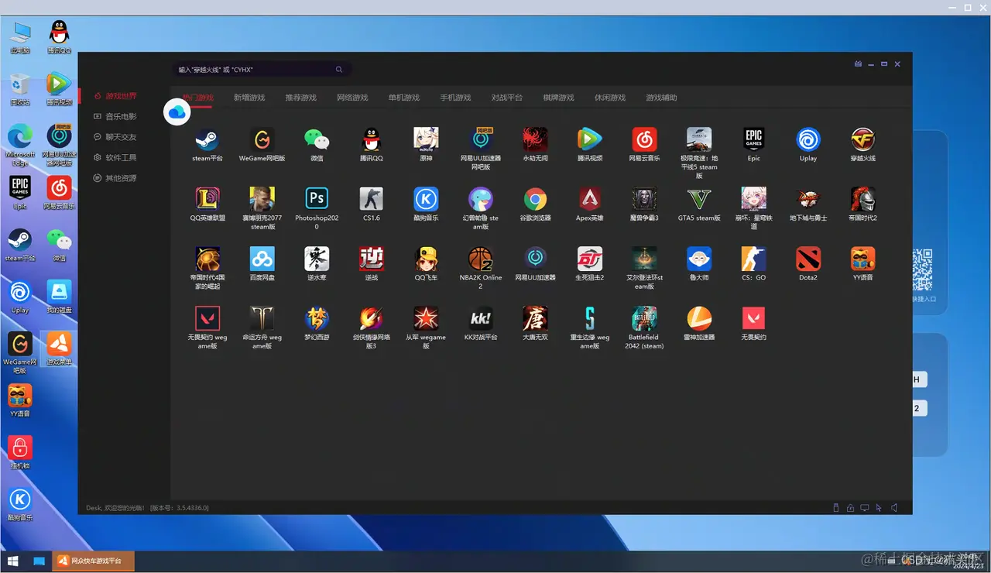
Task: Launch Battlefield 2042 (steam)
Action: point(644,318)
